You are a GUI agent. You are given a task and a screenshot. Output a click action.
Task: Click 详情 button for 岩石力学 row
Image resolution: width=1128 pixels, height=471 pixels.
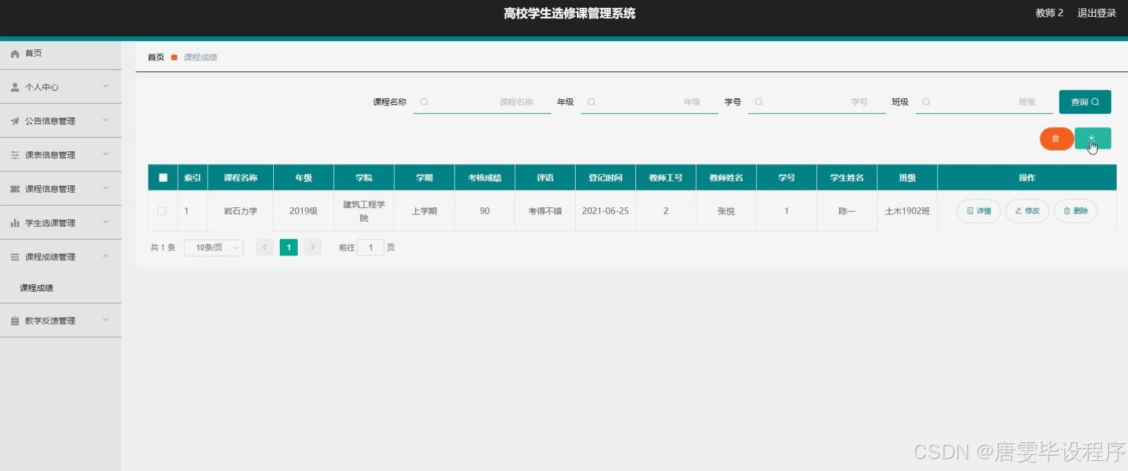(978, 211)
